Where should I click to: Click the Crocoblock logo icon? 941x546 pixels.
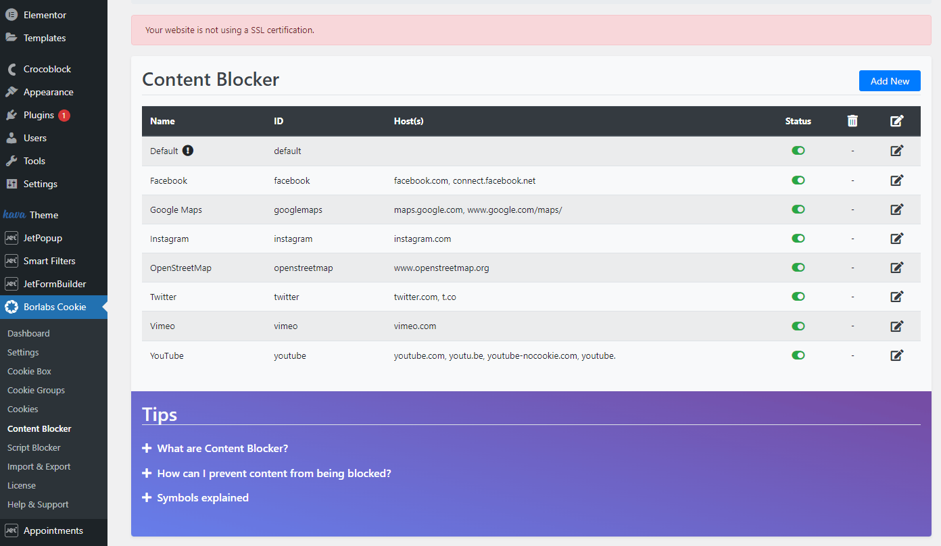pos(11,69)
